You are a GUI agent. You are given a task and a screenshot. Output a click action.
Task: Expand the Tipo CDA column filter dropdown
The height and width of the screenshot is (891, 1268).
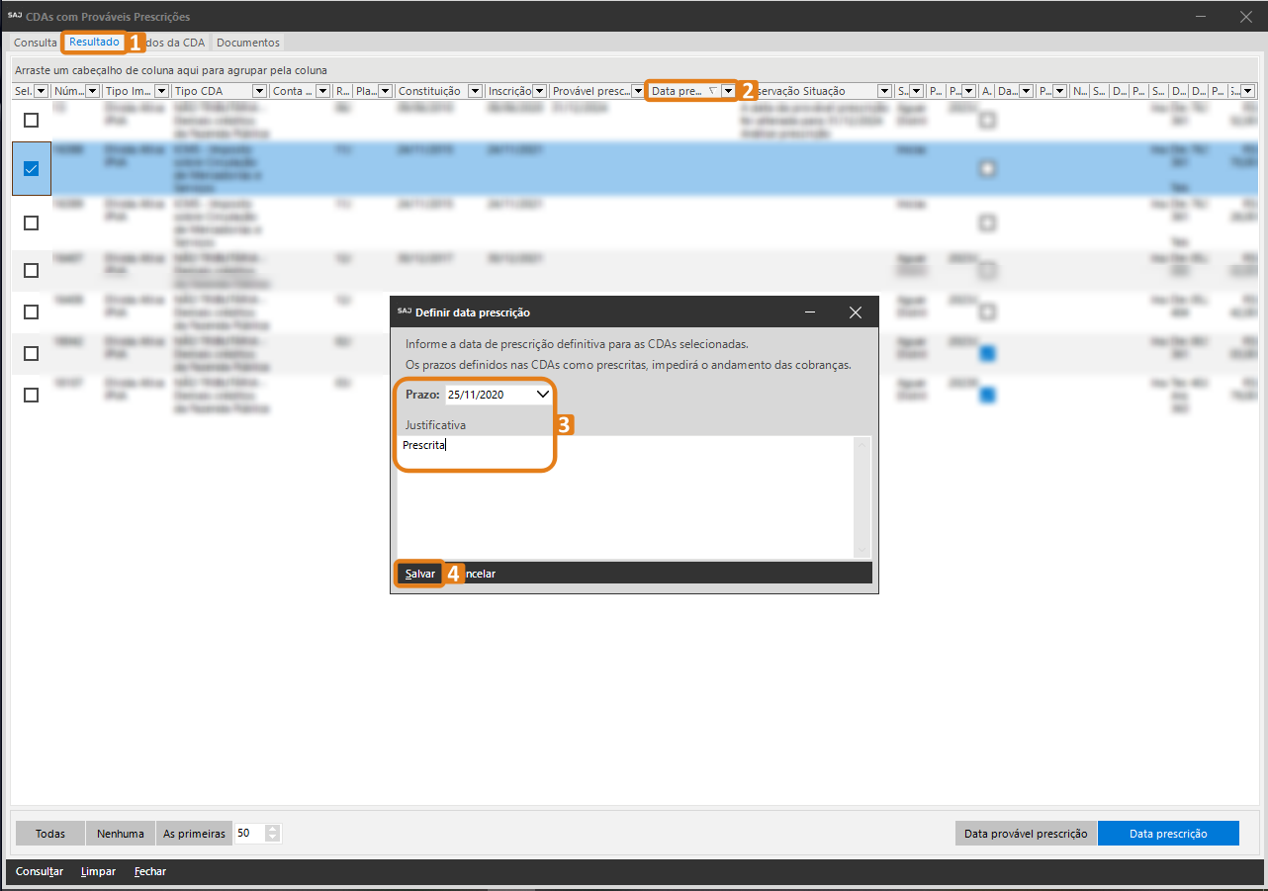(x=259, y=91)
